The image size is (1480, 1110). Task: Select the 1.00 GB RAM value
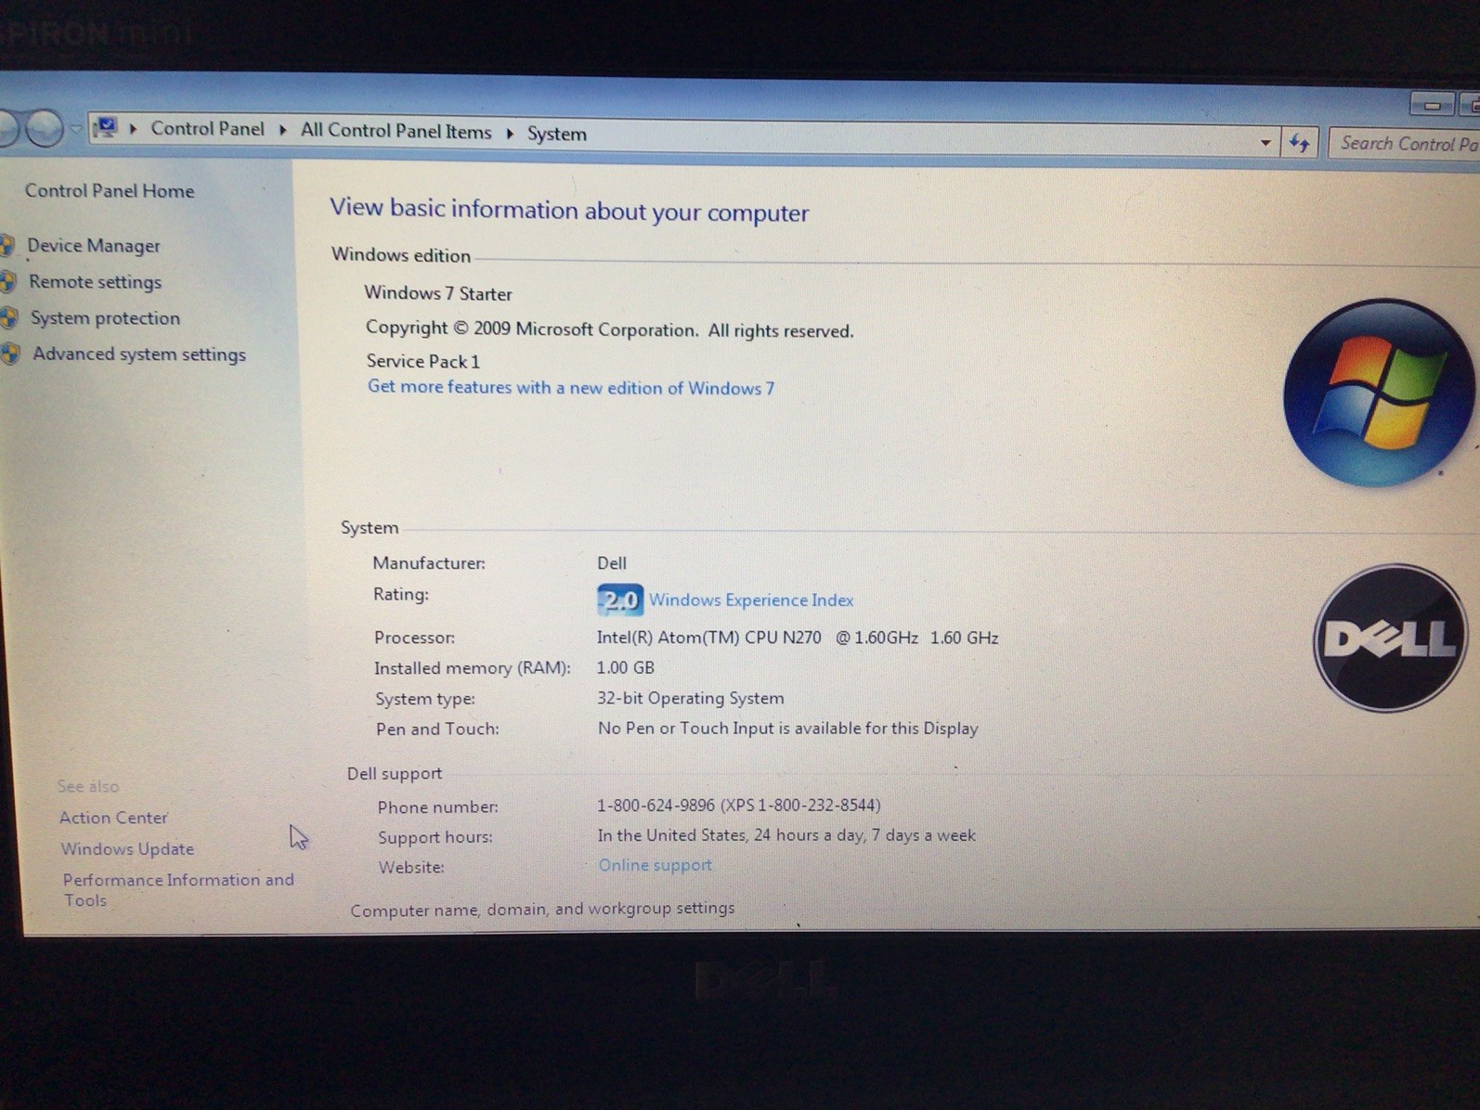click(x=626, y=667)
